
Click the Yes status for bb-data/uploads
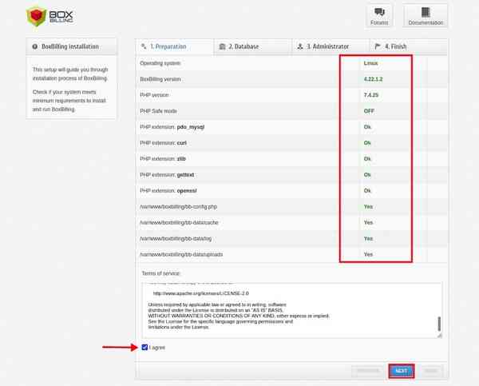pyautogui.click(x=368, y=254)
